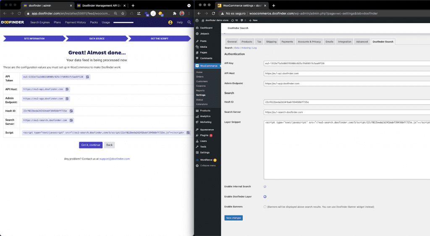
Task: Check the Enable Banners checkbox
Action: coord(265,207)
